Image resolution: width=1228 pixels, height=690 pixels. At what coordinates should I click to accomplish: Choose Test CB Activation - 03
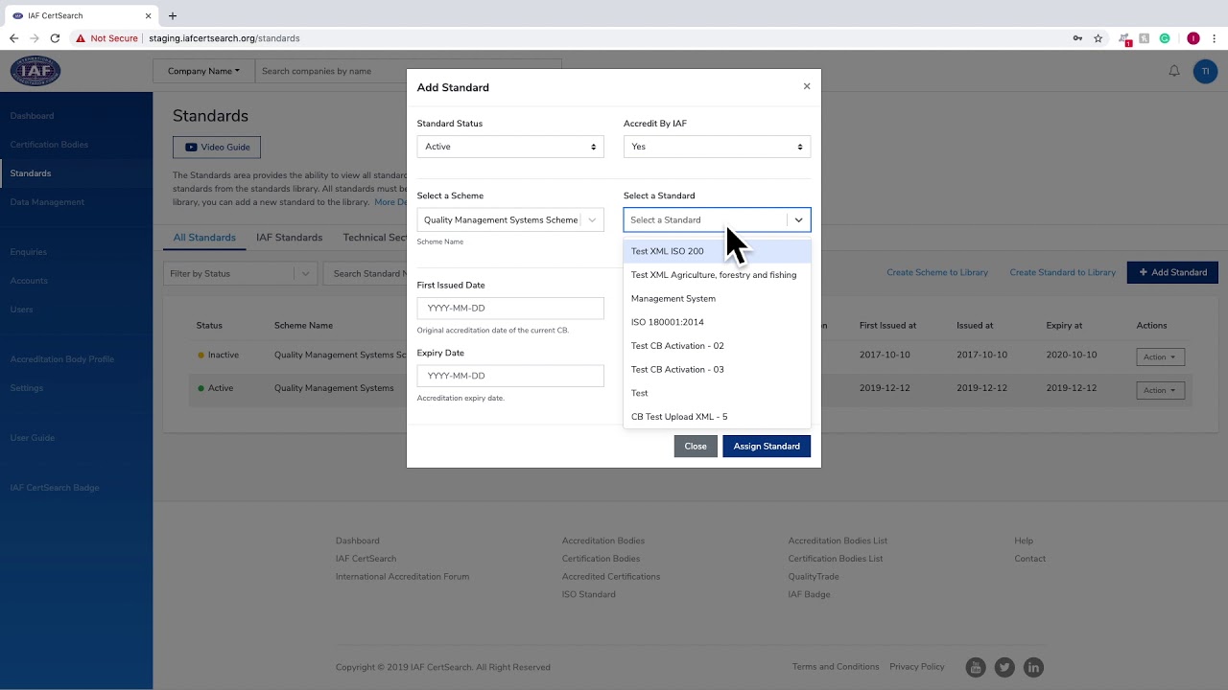click(717, 369)
